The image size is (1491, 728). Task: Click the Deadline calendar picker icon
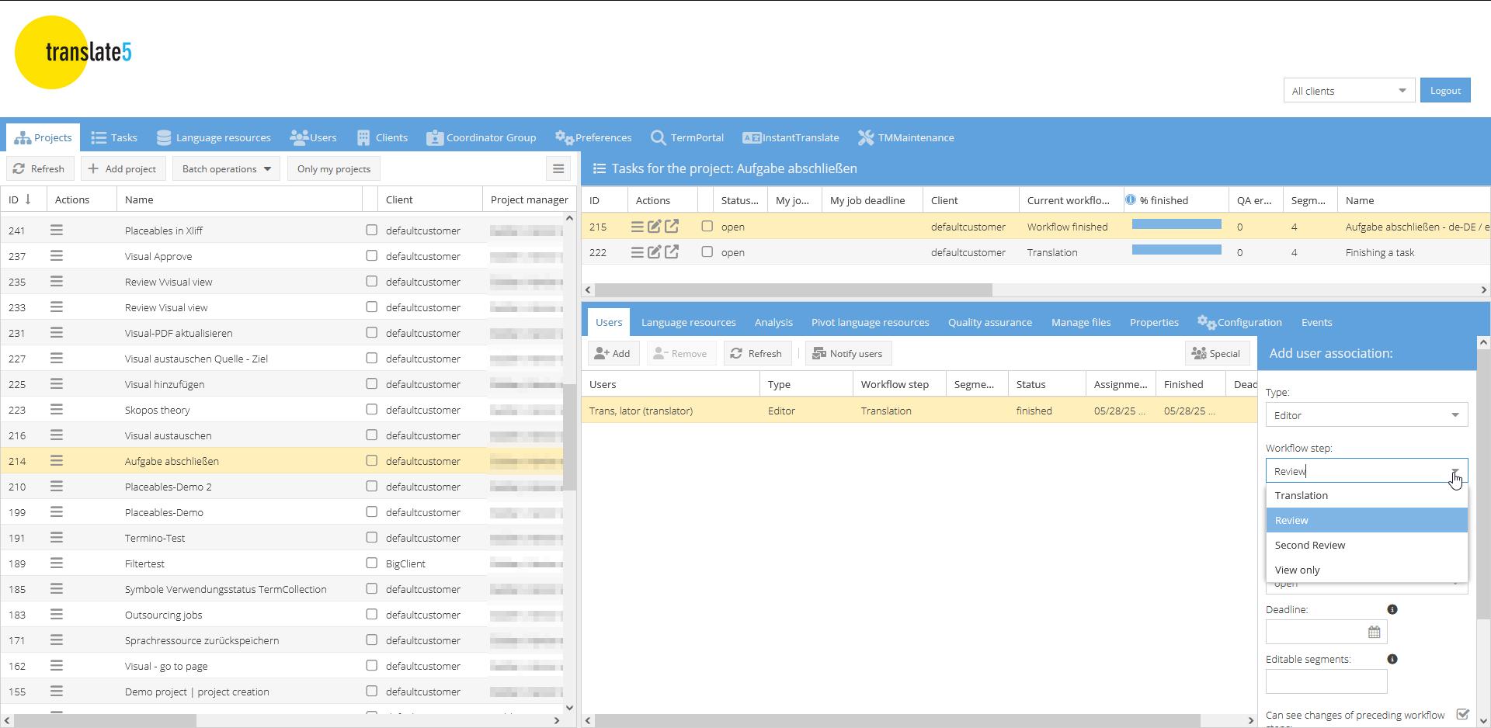point(1374,632)
